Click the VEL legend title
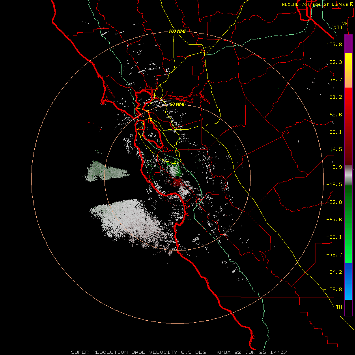Screen dimensions: 355x355 click(347, 24)
